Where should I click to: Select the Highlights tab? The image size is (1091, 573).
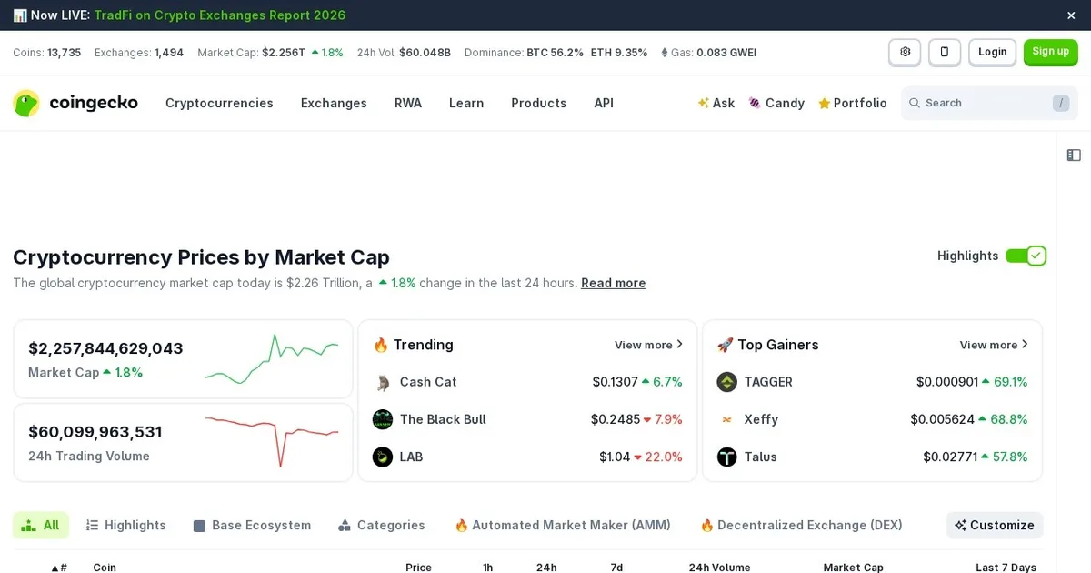(x=125, y=525)
